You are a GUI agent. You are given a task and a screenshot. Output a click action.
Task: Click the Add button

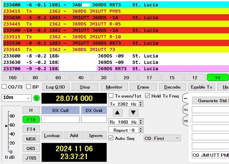coord(74,135)
